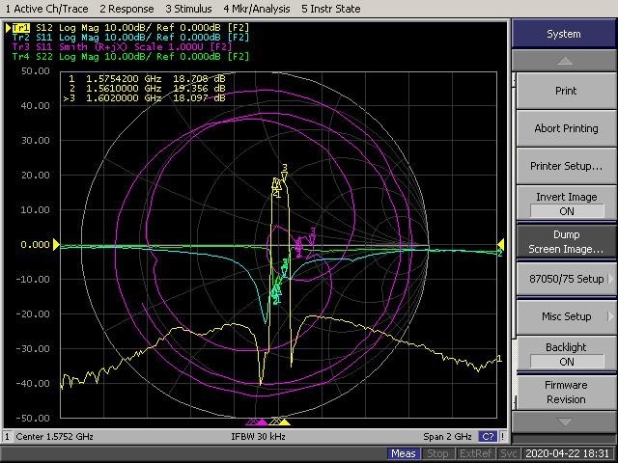Open the Stimulus menu
Viewport: 618px width, 463px height.
pos(188,9)
